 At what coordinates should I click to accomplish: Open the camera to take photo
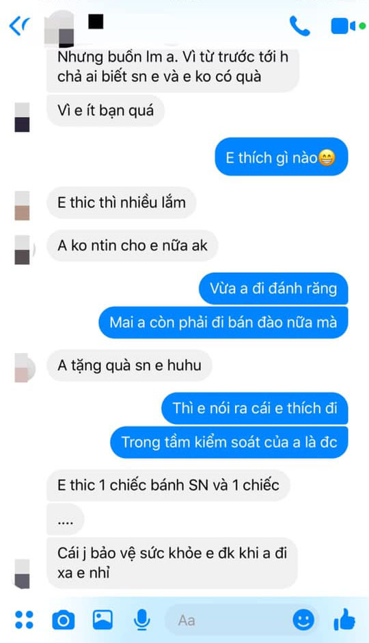(64, 620)
